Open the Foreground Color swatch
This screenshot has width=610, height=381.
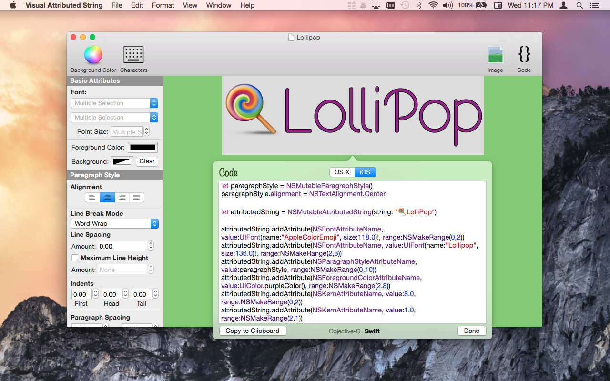(x=142, y=148)
